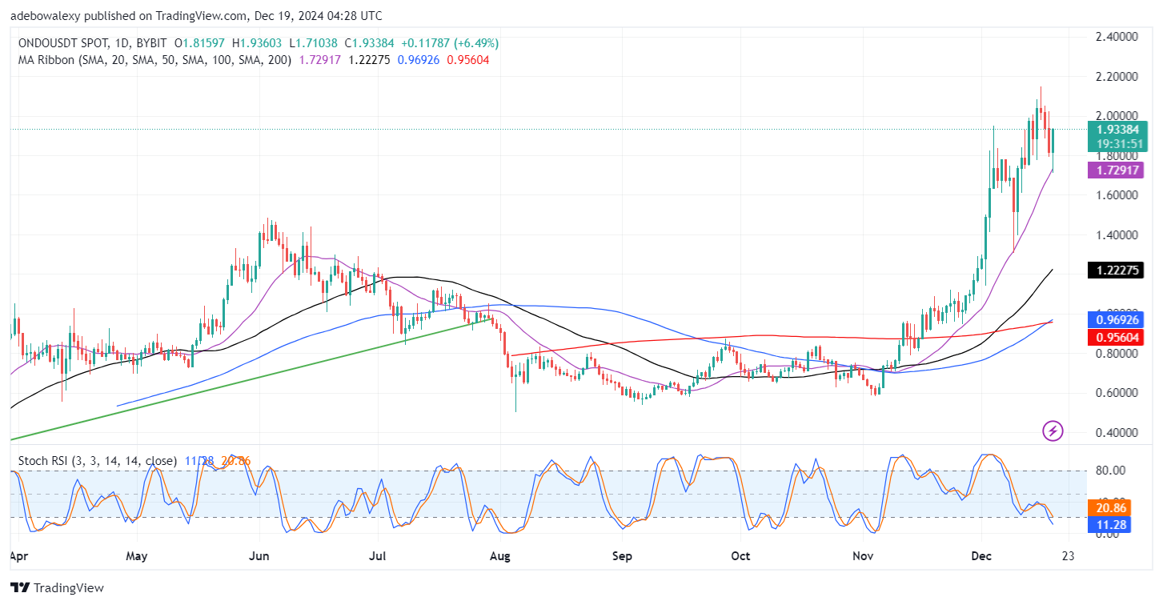Click the 1.40000 price axis label
Image resolution: width=1163 pixels, height=605 pixels.
point(1117,235)
